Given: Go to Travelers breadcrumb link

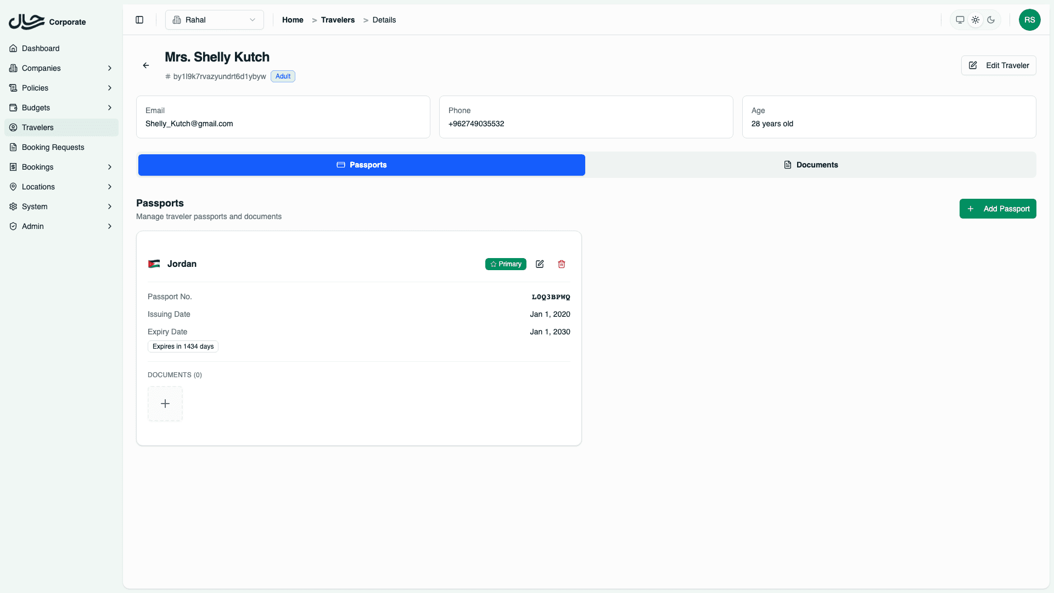Looking at the screenshot, I should coord(338,20).
